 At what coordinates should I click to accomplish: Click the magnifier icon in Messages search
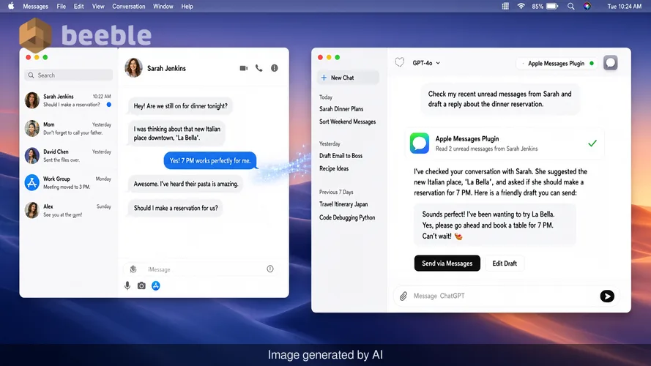[31, 75]
